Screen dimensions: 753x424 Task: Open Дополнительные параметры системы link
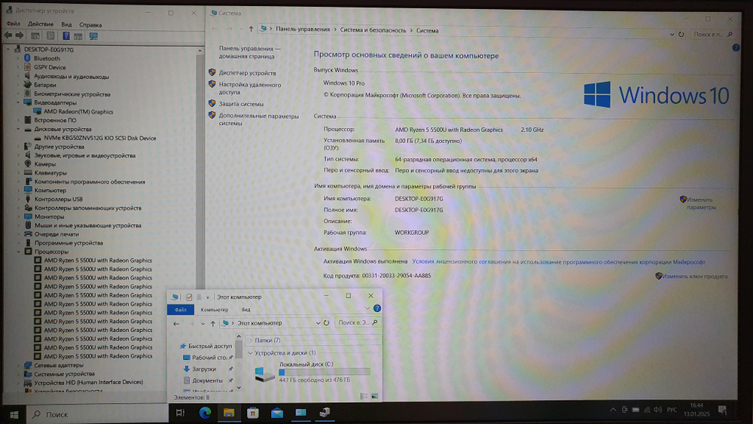(x=258, y=120)
